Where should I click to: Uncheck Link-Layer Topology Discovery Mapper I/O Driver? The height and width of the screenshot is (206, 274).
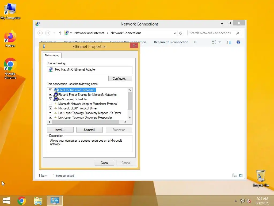coord(51,112)
